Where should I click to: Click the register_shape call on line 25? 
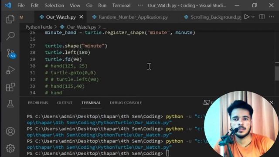[x=124, y=33]
